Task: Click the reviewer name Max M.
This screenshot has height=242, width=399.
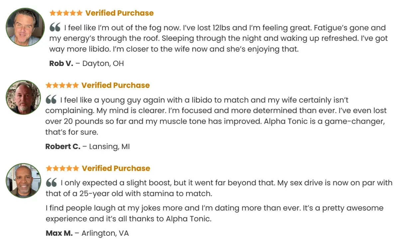Action: tap(59, 233)
